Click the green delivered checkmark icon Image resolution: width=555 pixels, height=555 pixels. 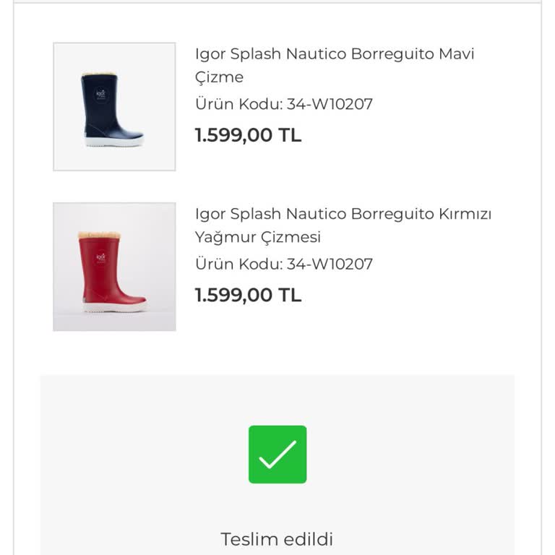277,455
